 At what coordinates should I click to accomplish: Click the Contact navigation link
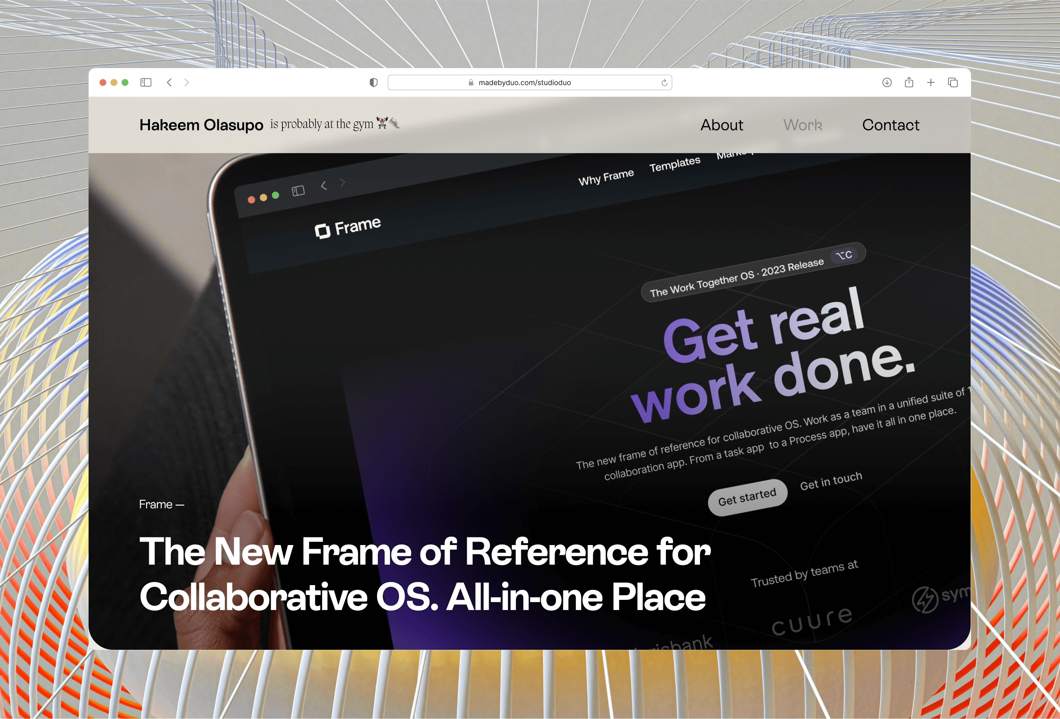pyautogui.click(x=890, y=124)
